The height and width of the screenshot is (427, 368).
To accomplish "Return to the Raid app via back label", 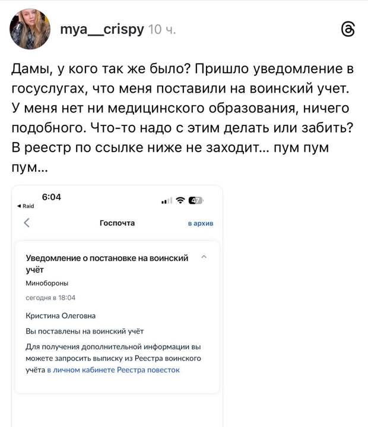I will [26, 206].
